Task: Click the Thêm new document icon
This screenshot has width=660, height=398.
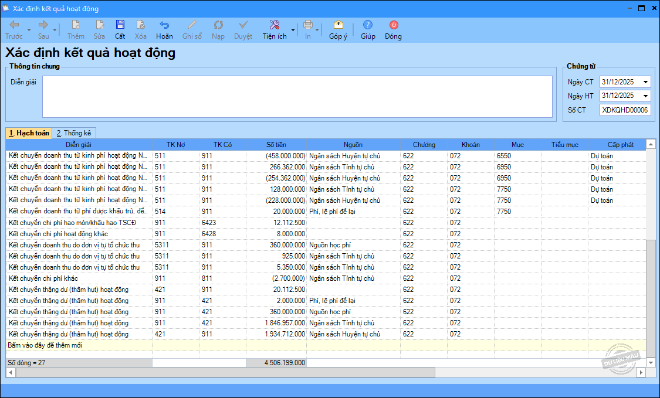Action: click(76, 25)
